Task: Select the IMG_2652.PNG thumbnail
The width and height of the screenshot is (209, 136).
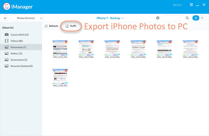Action: [191, 48]
